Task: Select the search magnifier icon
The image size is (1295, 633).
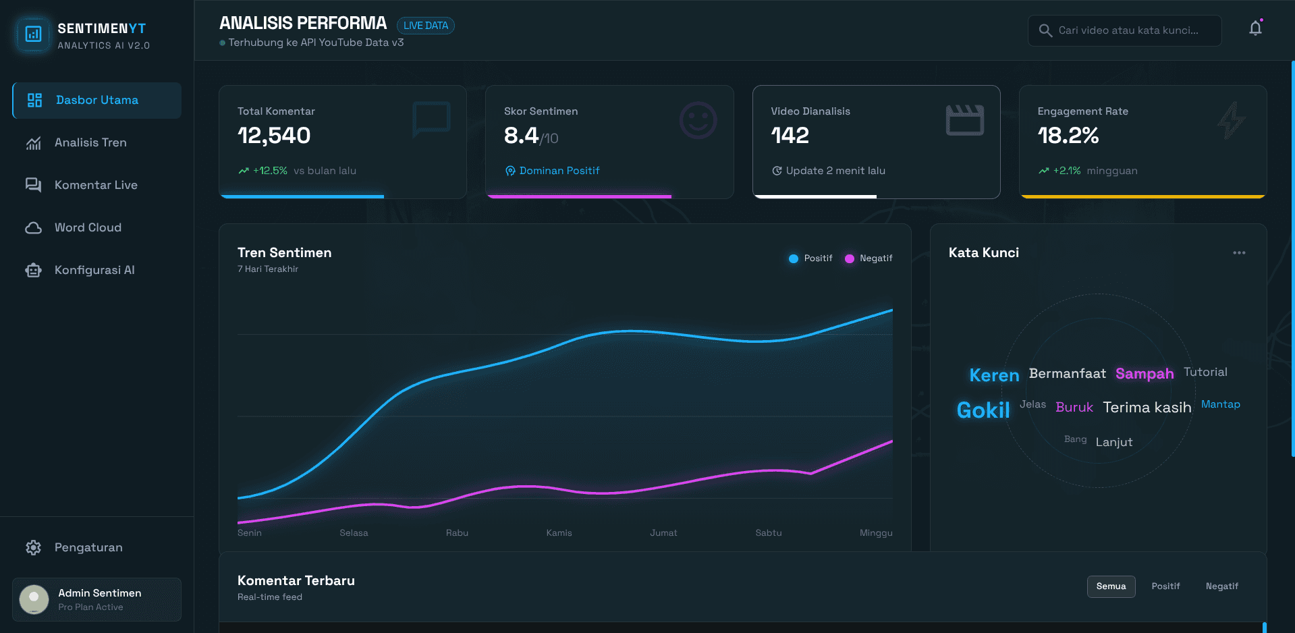Action: pos(1045,30)
